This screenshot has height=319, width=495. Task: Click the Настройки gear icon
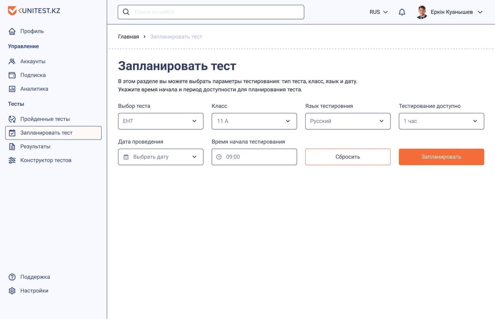[x=12, y=291]
